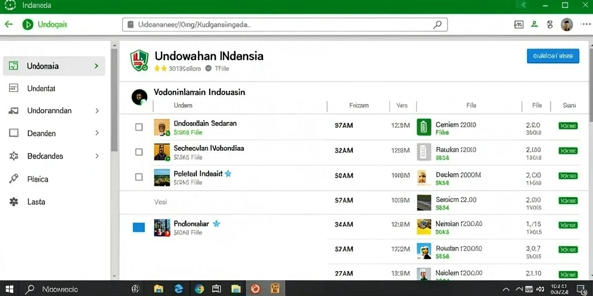Viewport: 593px width, 296px height.
Task: Click the Fnizam column header
Action: [x=359, y=106]
